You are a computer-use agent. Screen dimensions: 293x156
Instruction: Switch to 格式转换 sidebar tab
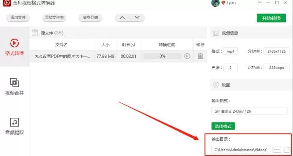(x=14, y=47)
